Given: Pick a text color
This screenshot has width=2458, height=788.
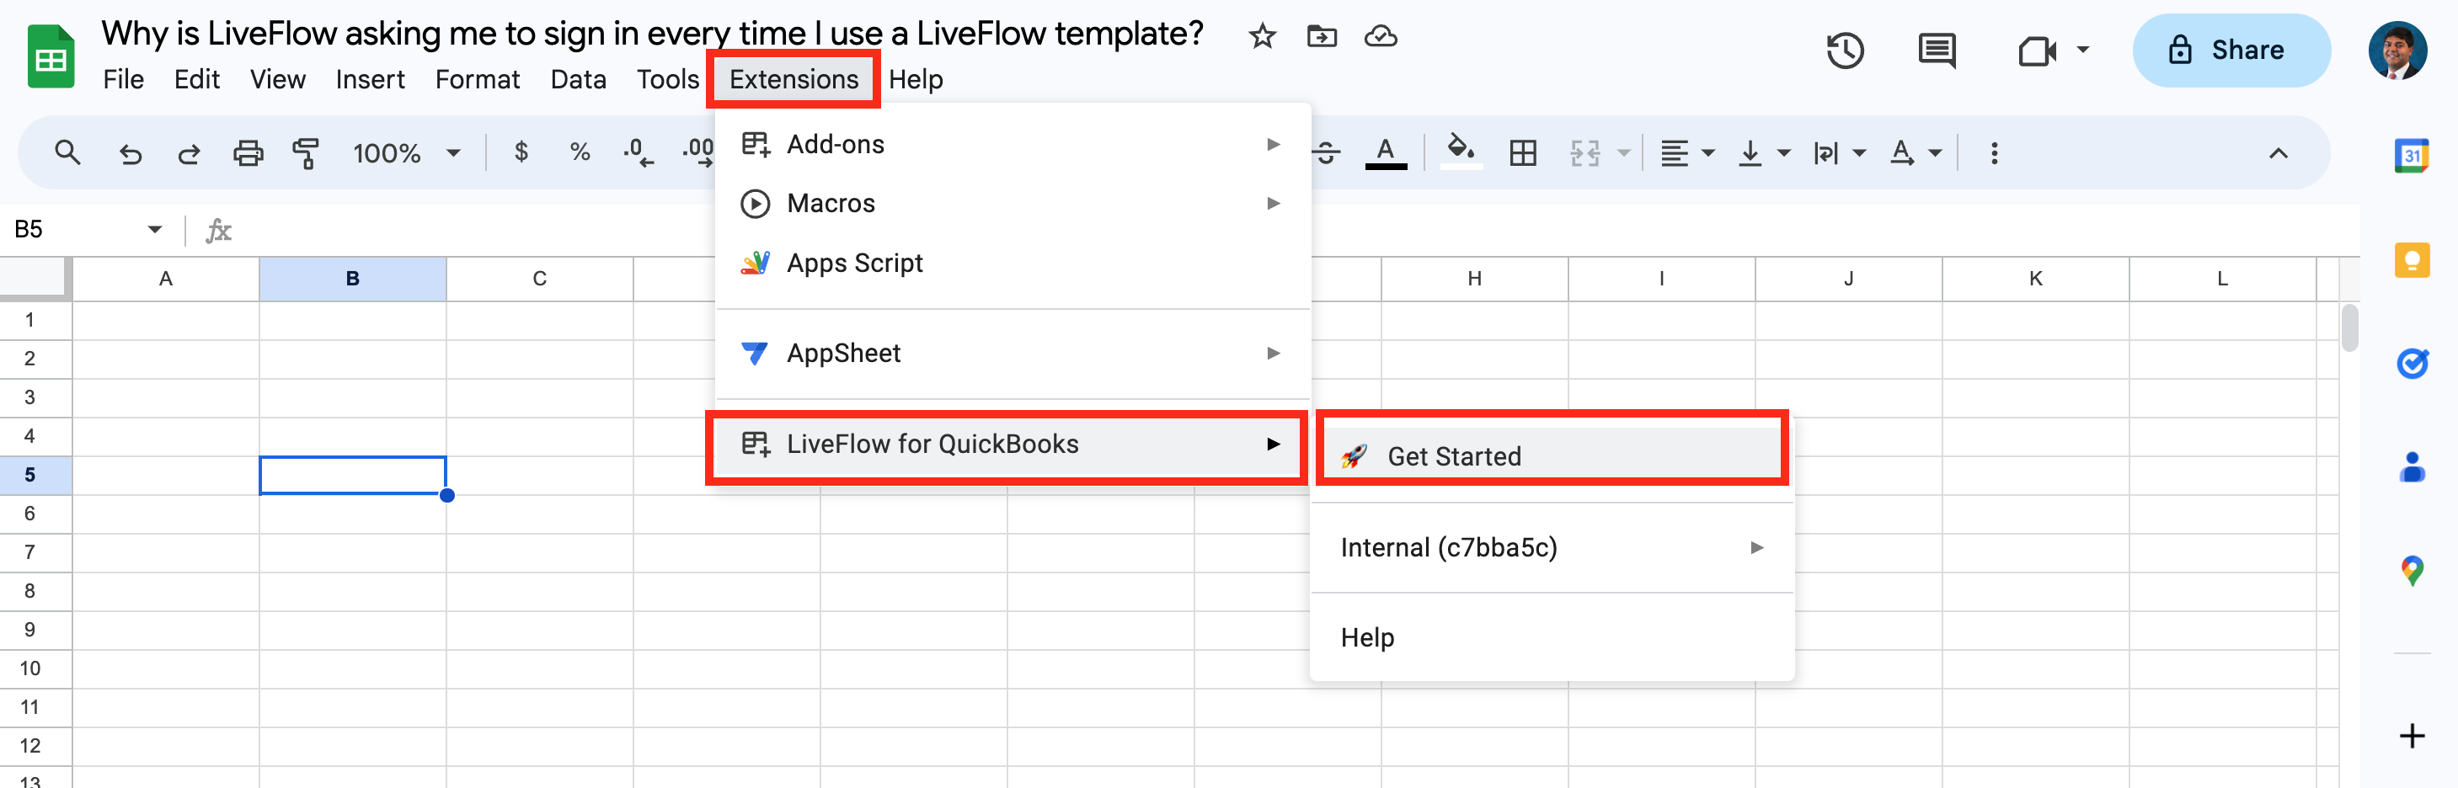Looking at the screenshot, I should click(1386, 152).
